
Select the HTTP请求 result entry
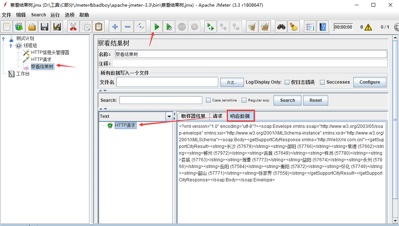pyautogui.click(x=125, y=125)
